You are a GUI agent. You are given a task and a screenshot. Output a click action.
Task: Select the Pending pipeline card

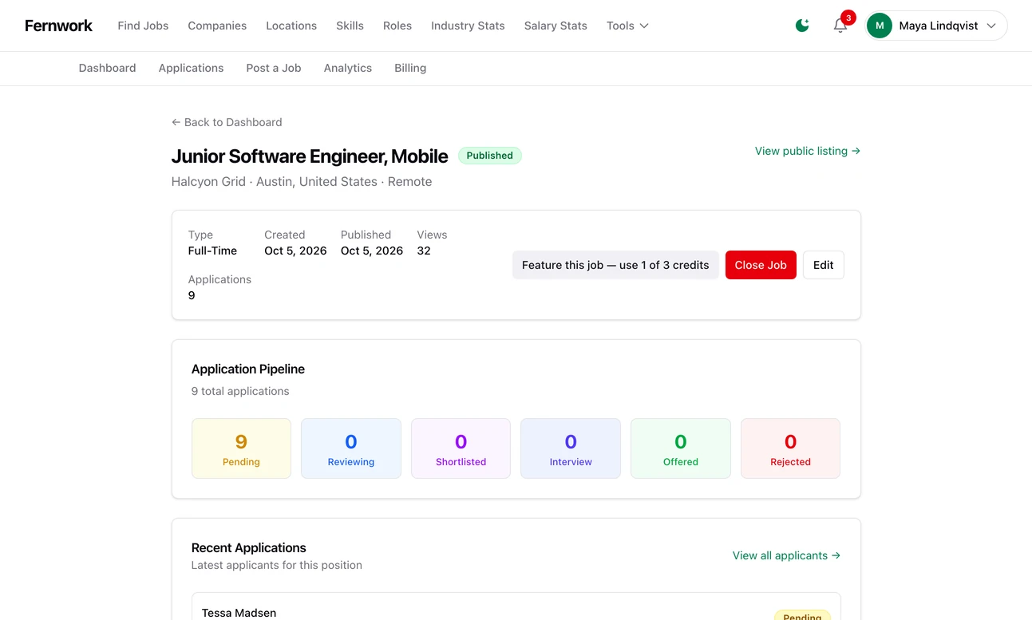point(241,448)
